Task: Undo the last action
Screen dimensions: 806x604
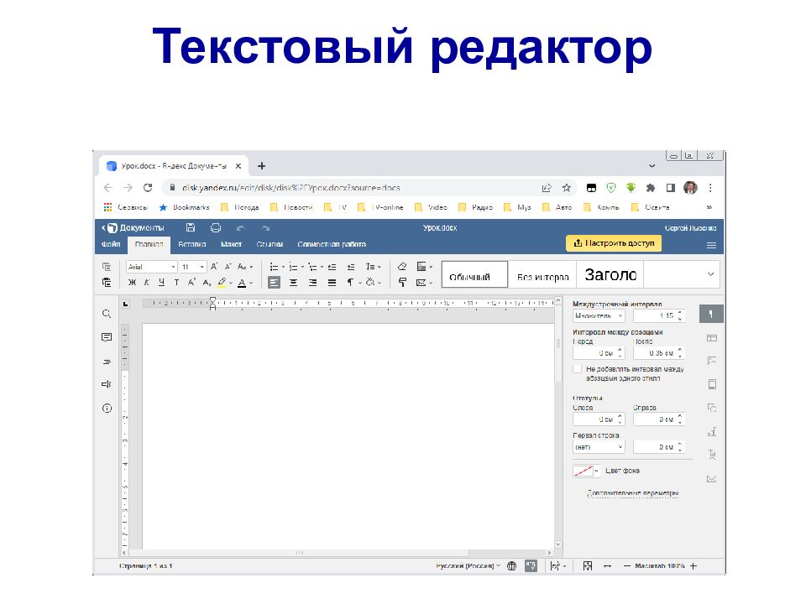Action: tap(241, 227)
